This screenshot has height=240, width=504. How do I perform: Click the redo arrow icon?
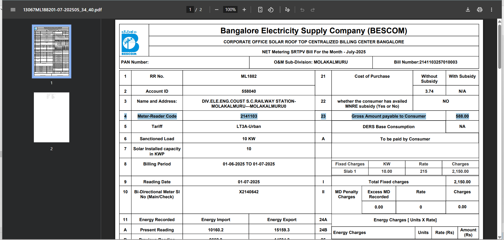click(313, 10)
